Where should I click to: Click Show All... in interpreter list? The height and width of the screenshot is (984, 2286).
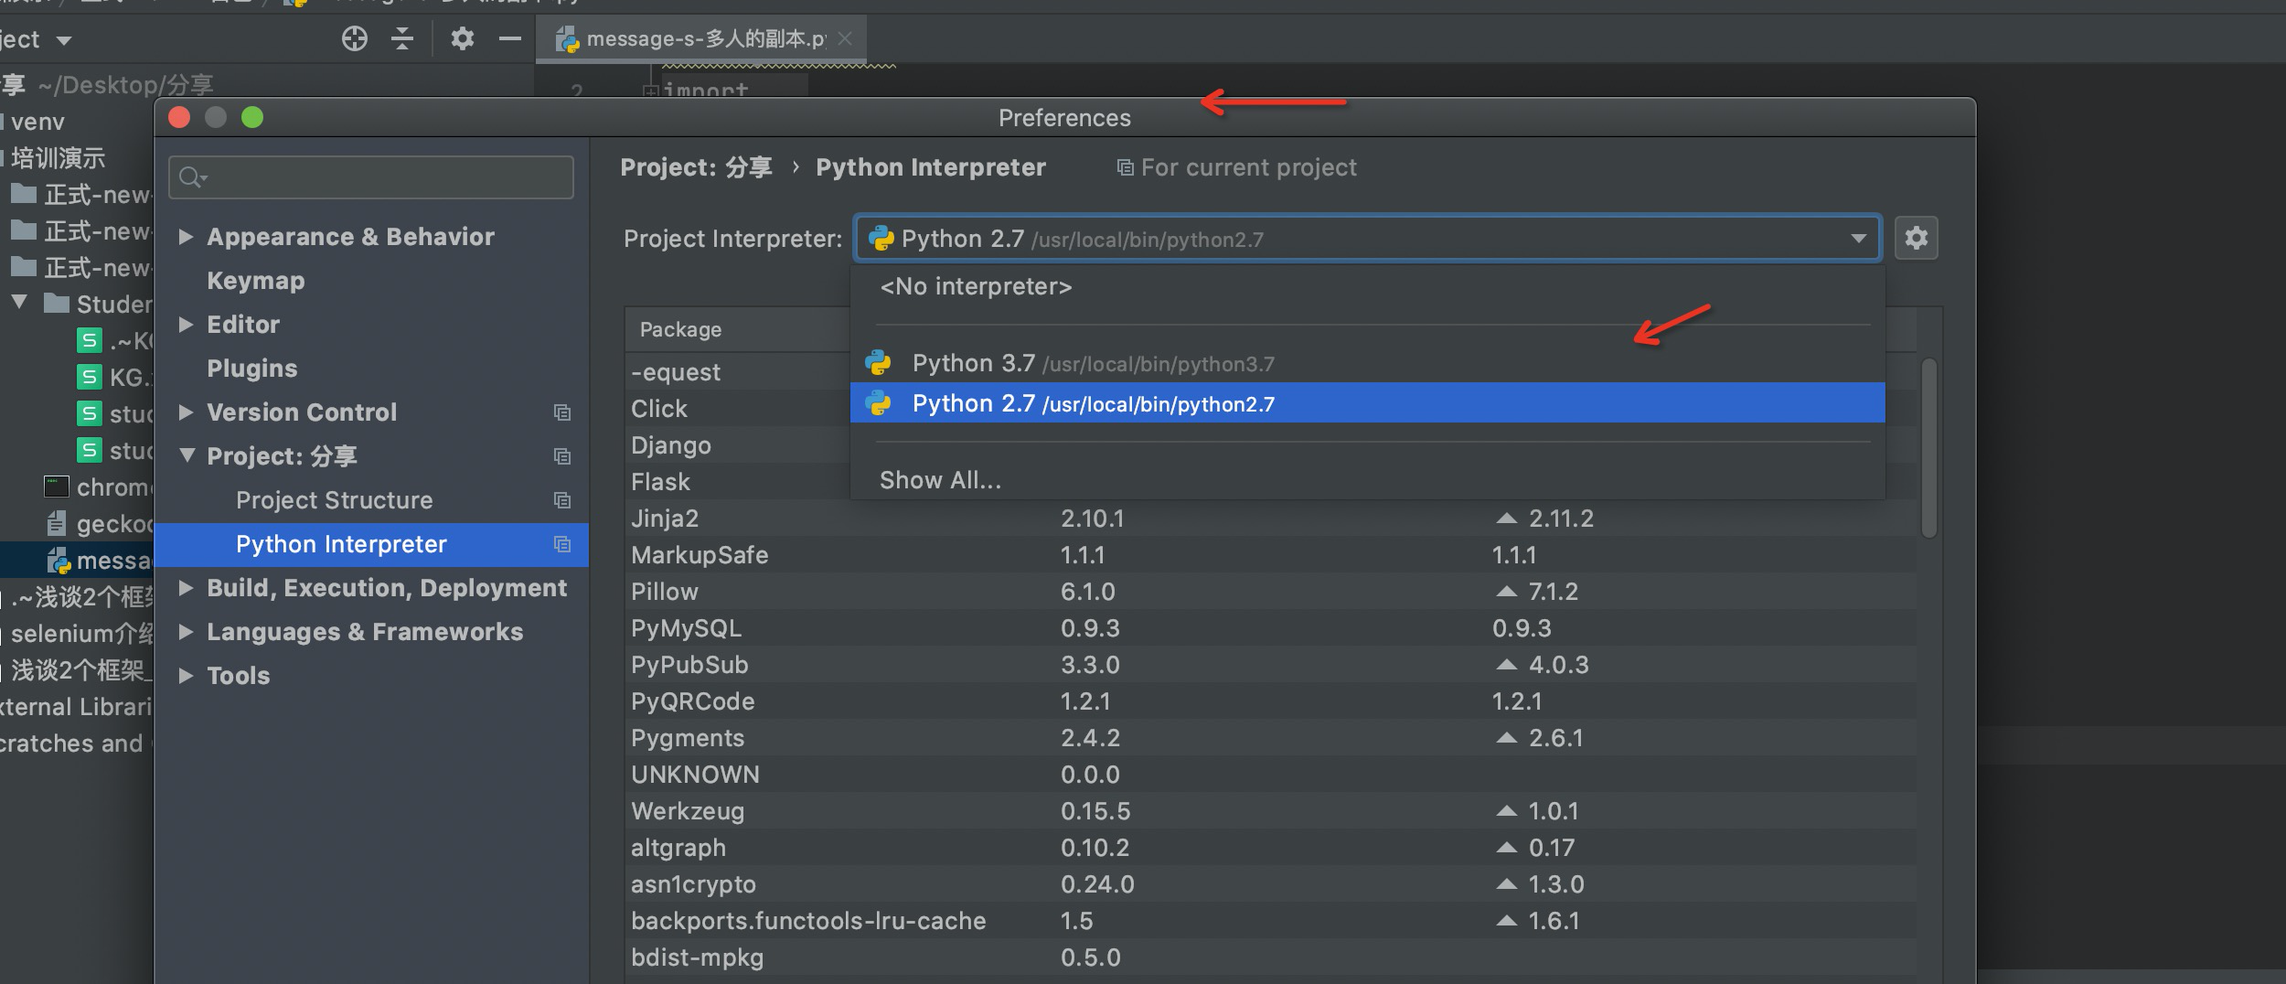pos(940,480)
